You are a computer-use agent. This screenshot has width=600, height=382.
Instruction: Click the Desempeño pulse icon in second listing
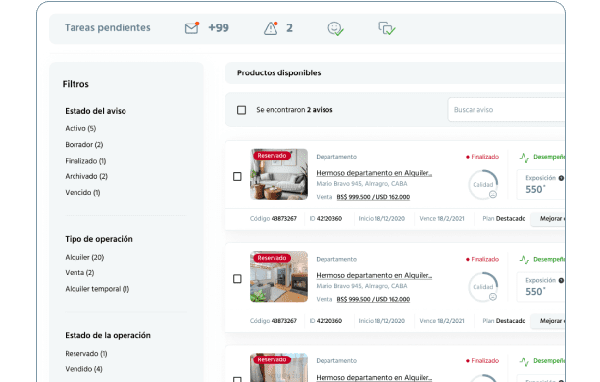click(x=525, y=260)
